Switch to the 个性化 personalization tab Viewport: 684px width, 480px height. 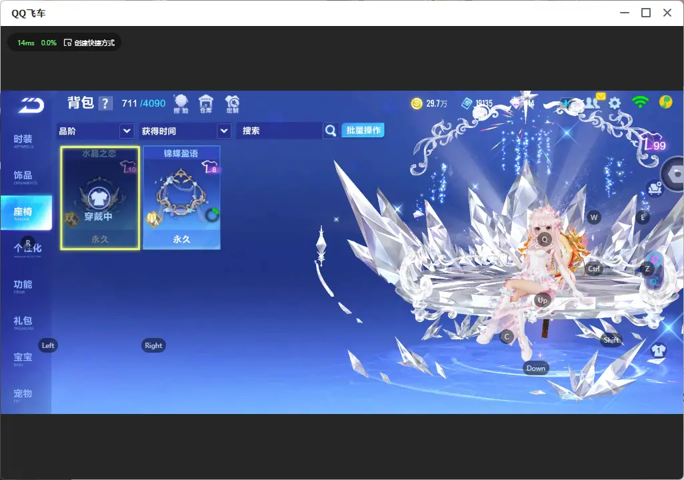(27, 249)
